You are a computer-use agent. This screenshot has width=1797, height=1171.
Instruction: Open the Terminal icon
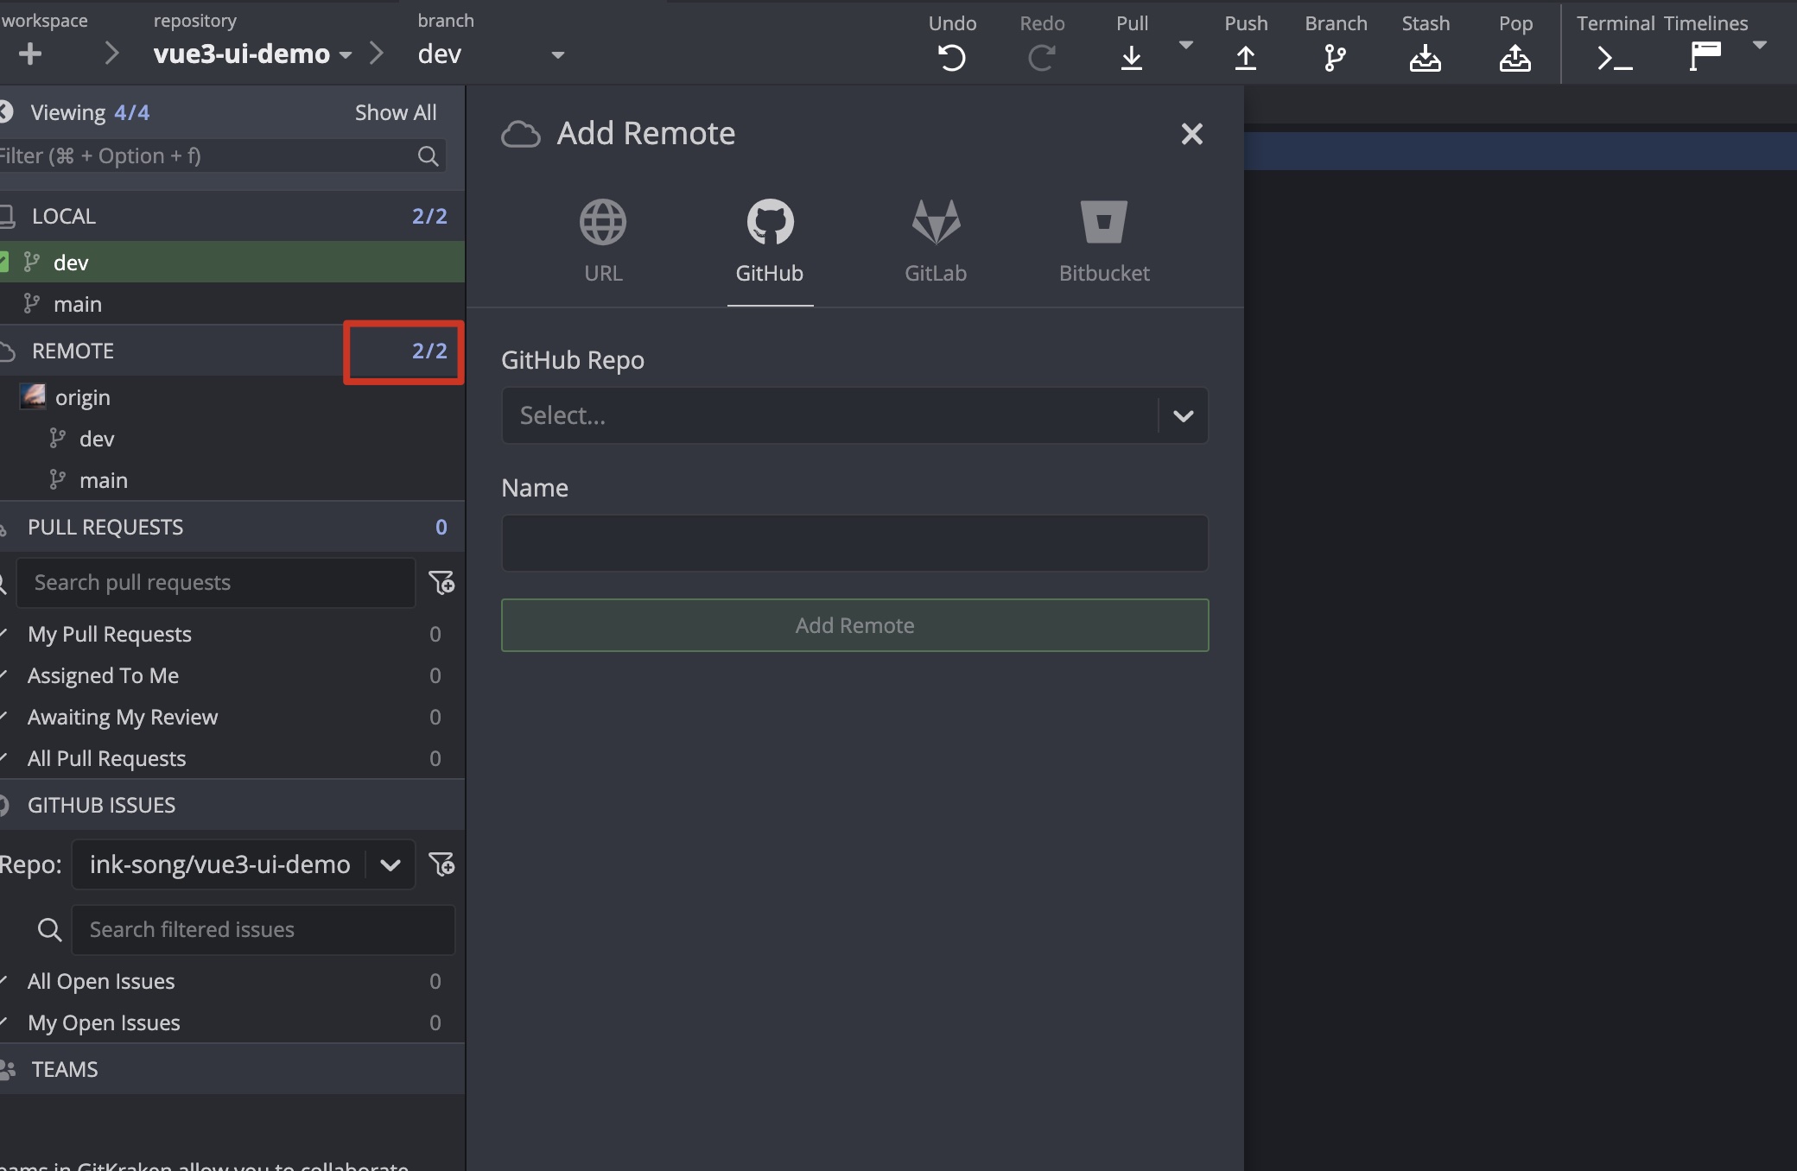coord(1614,57)
